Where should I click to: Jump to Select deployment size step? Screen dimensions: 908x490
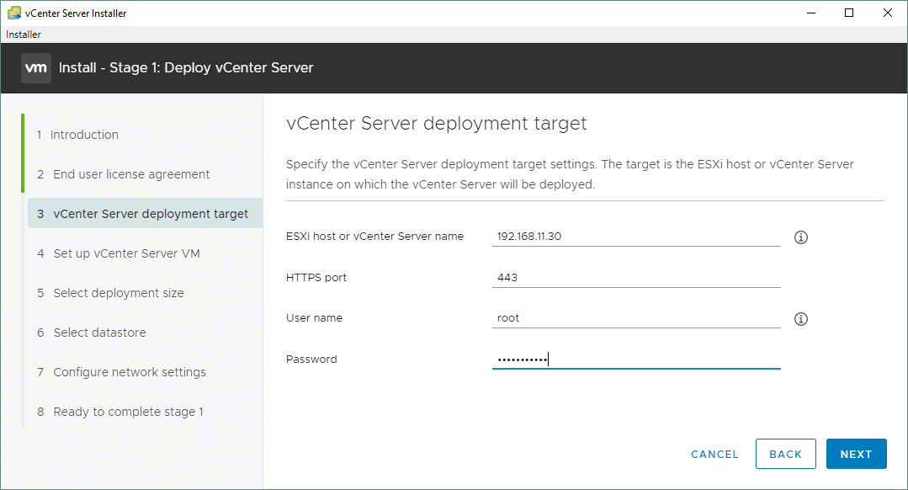coord(118,293)
